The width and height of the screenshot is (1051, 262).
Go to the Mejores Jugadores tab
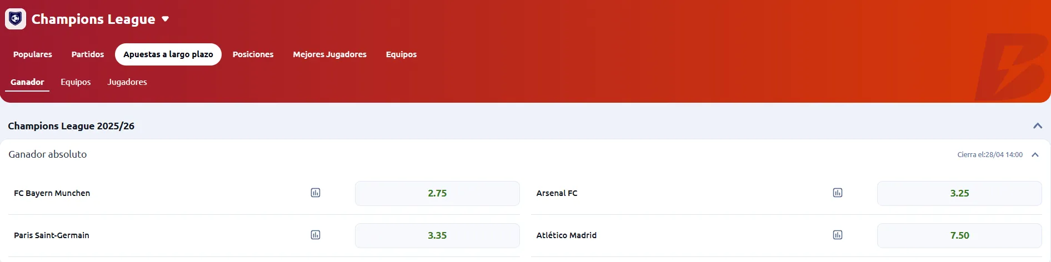click(x=329, y=54)
